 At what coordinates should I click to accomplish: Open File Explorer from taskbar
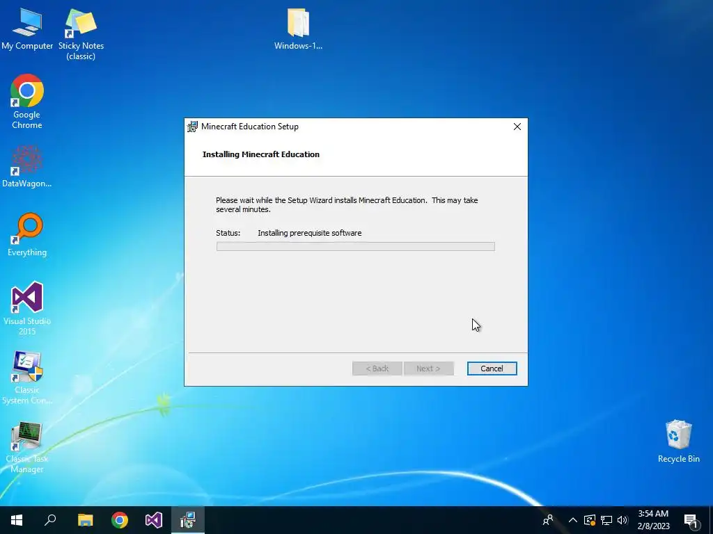85,520
